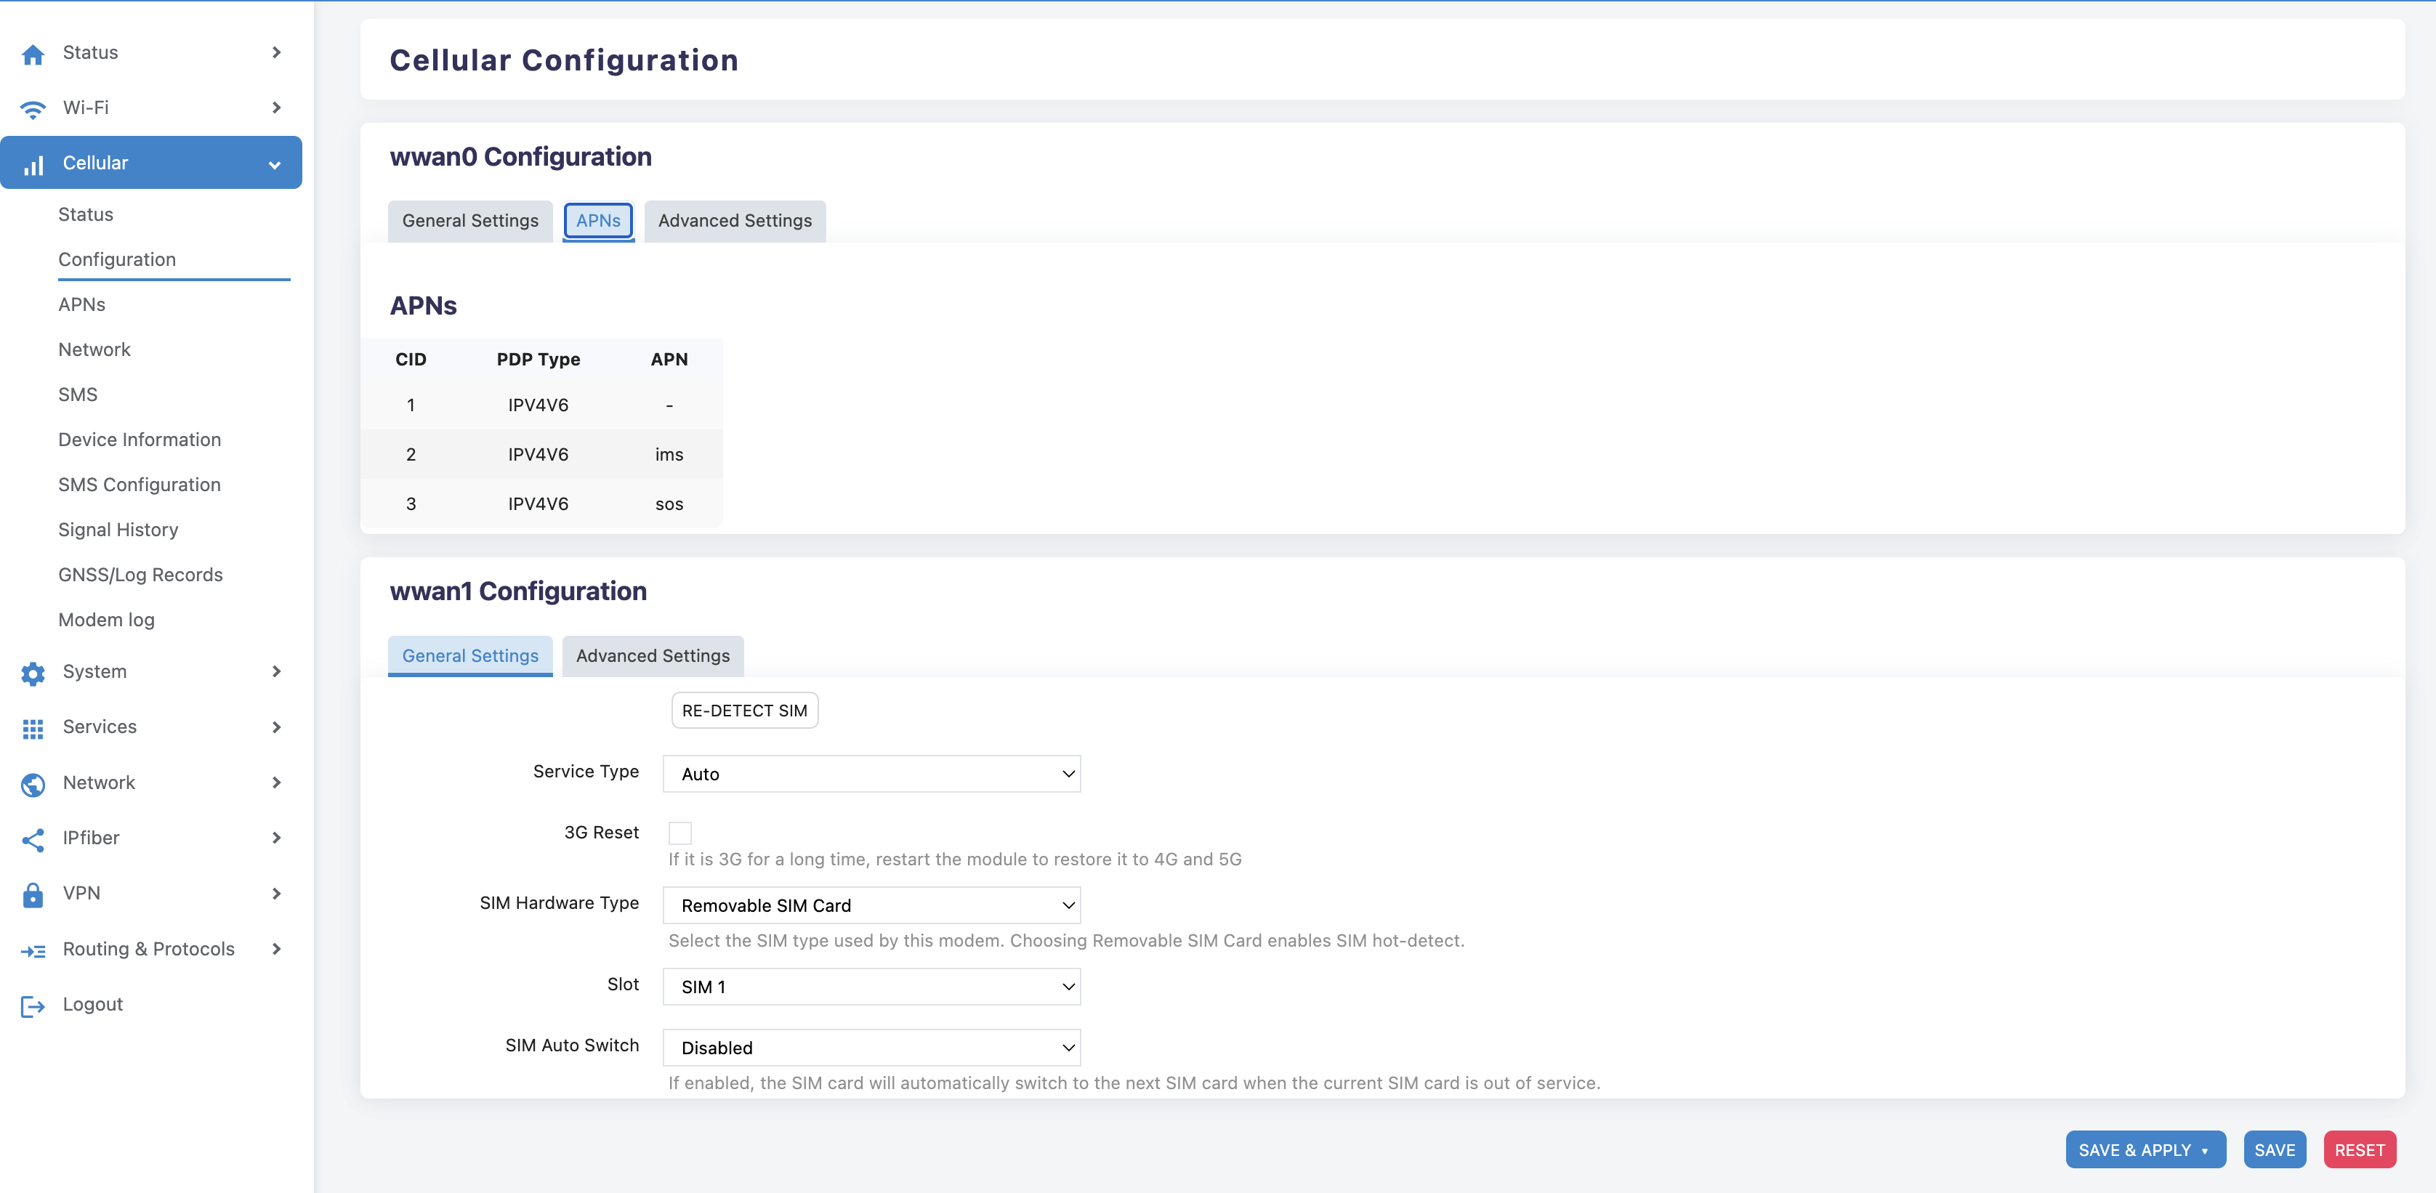Expand the Status menu chevron
The height and width of the screenshot is (1193, 2436).
[x=276, y=52]
